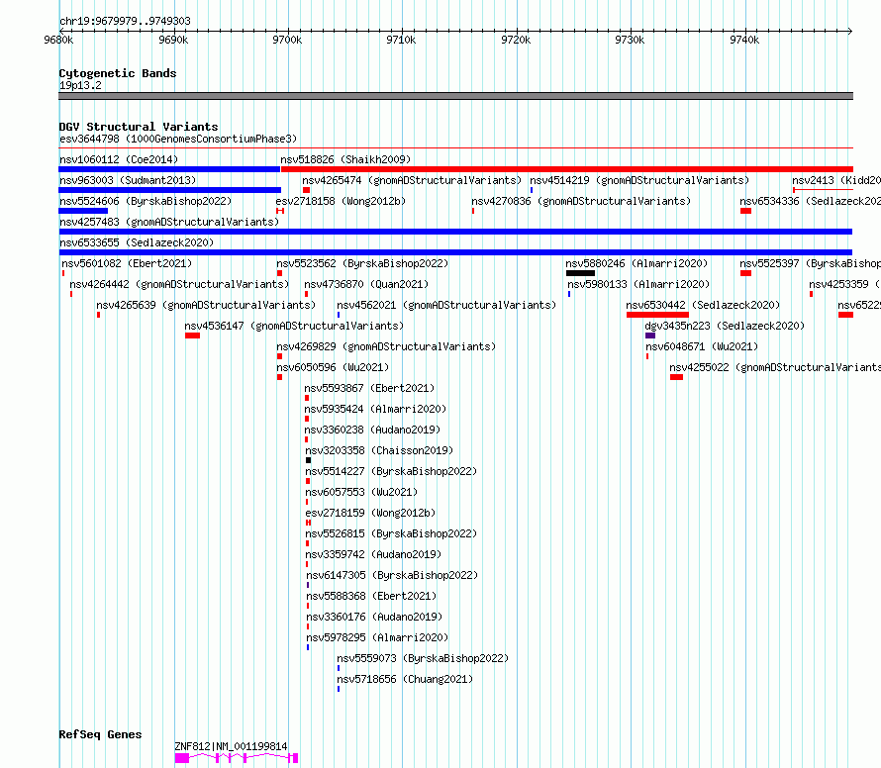Click the 9700k ruler tick label
881x768 pixels.
(x=287, y=40)
